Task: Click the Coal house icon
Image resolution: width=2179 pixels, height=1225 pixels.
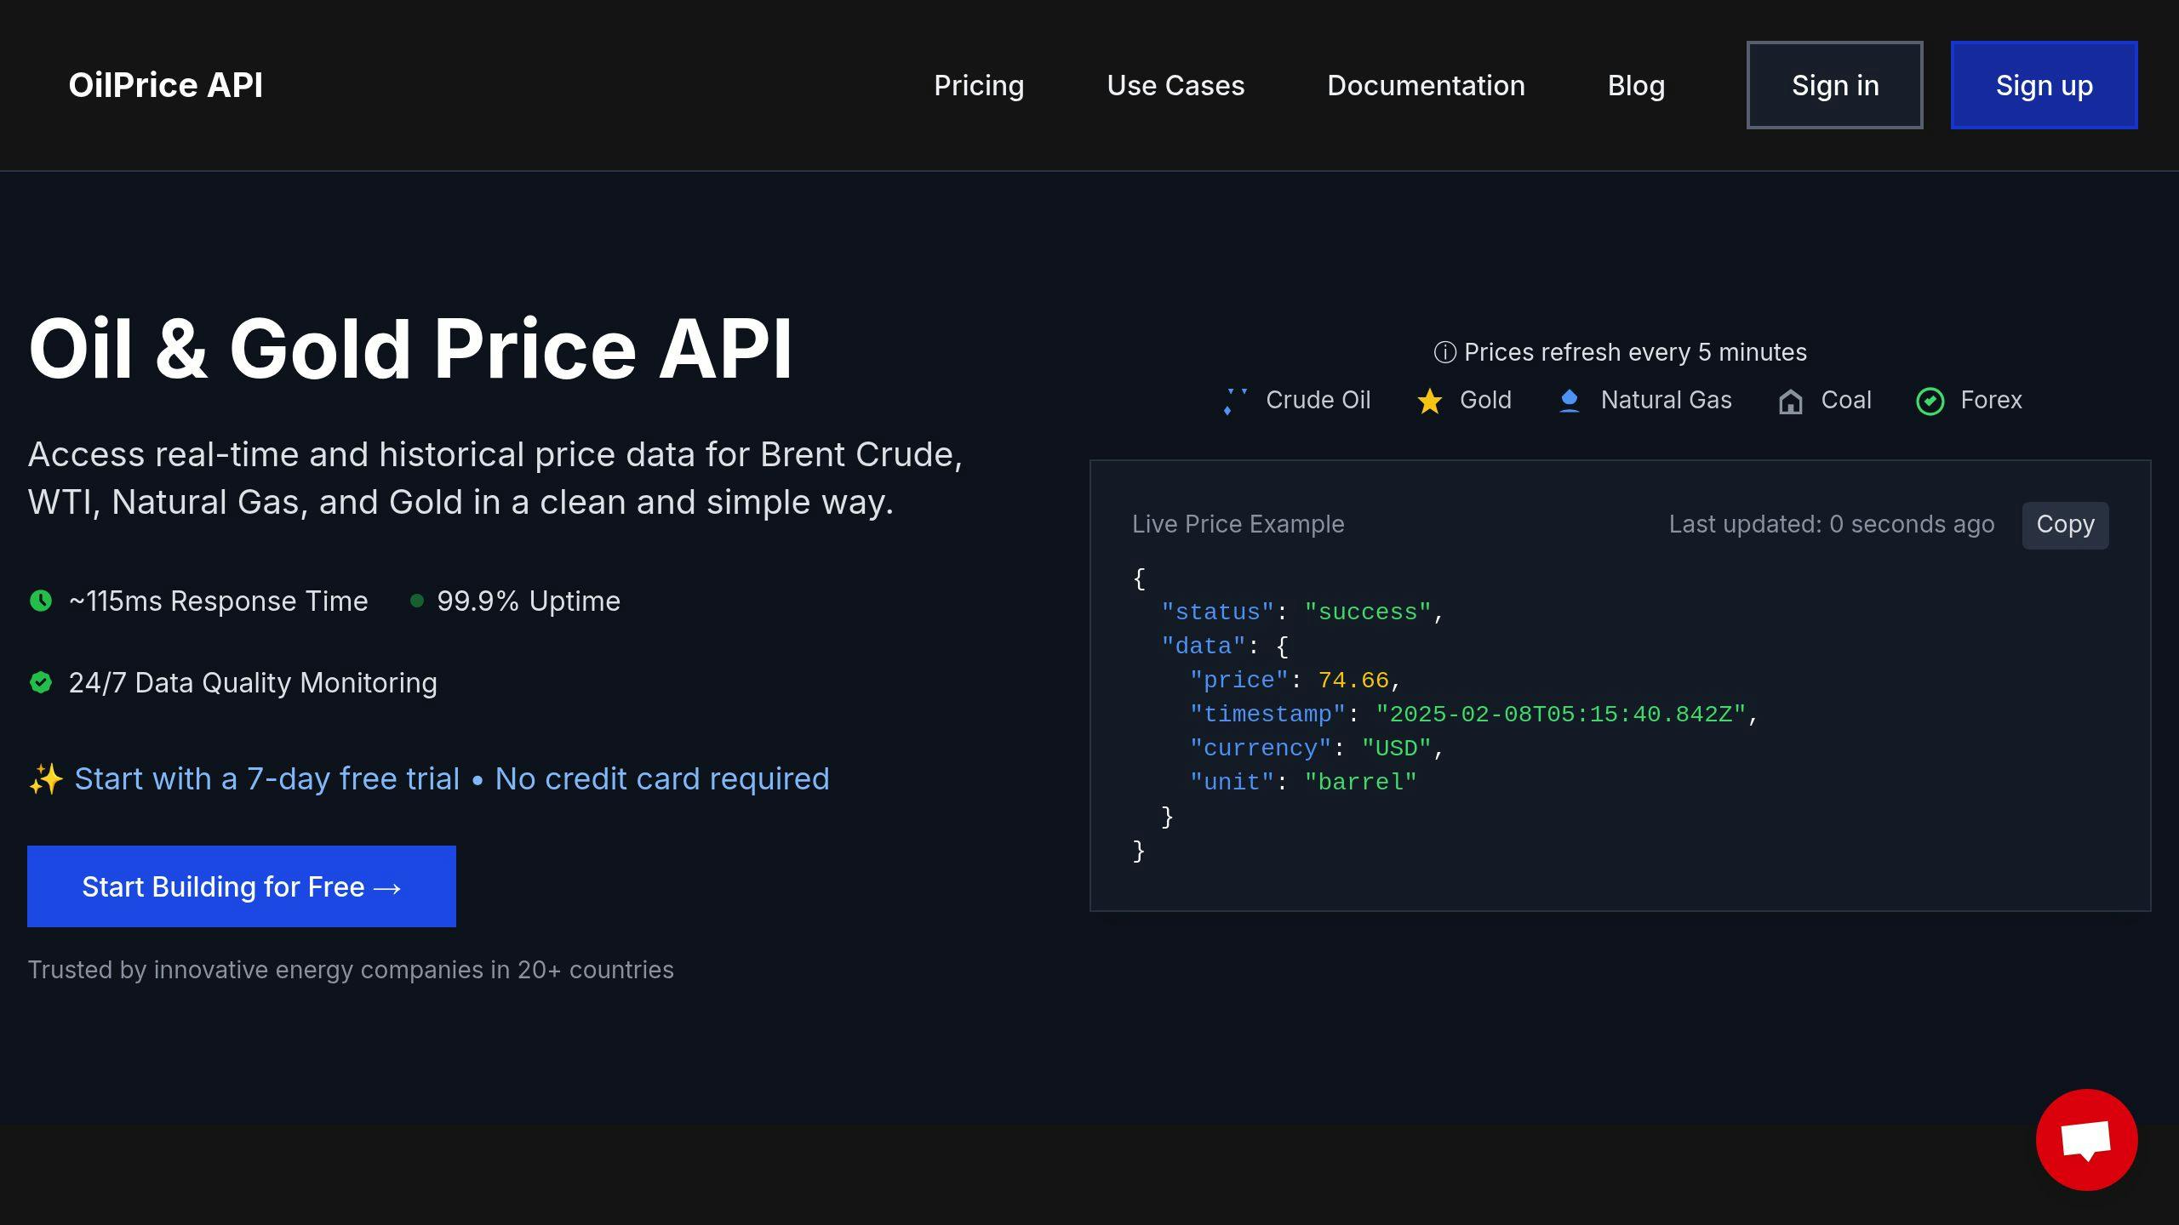Action: [1790, 401]
